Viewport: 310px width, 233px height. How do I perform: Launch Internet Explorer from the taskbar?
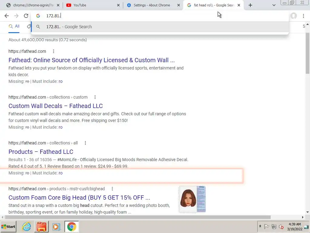pos(27,227)
